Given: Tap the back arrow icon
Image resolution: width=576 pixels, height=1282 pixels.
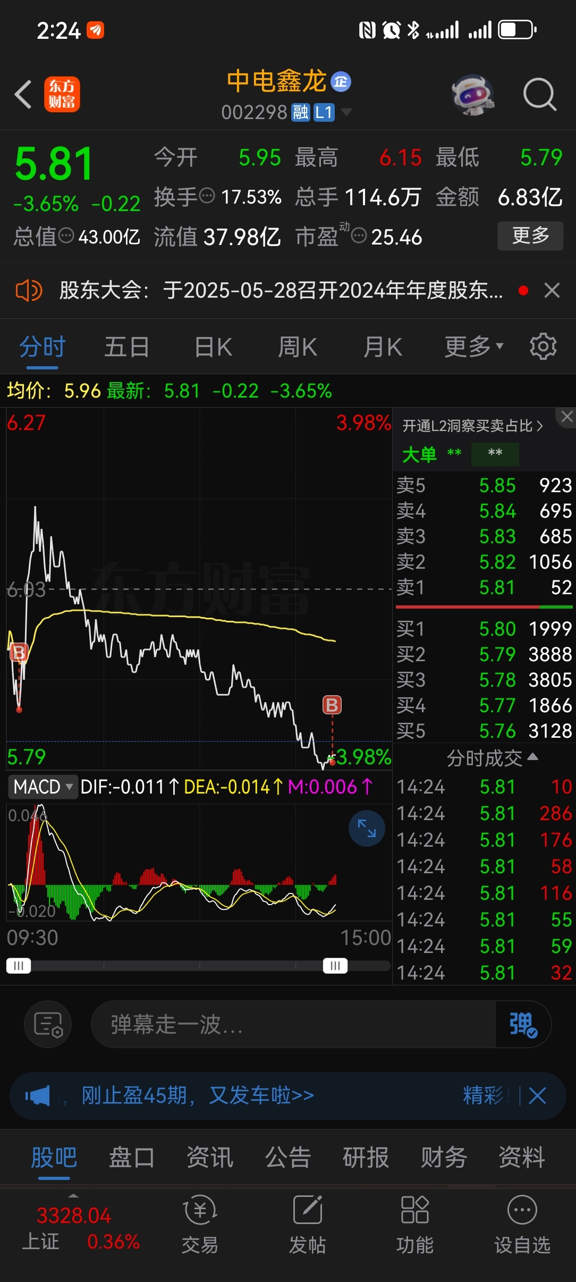Looking at the screenshot, I should 23,95.
